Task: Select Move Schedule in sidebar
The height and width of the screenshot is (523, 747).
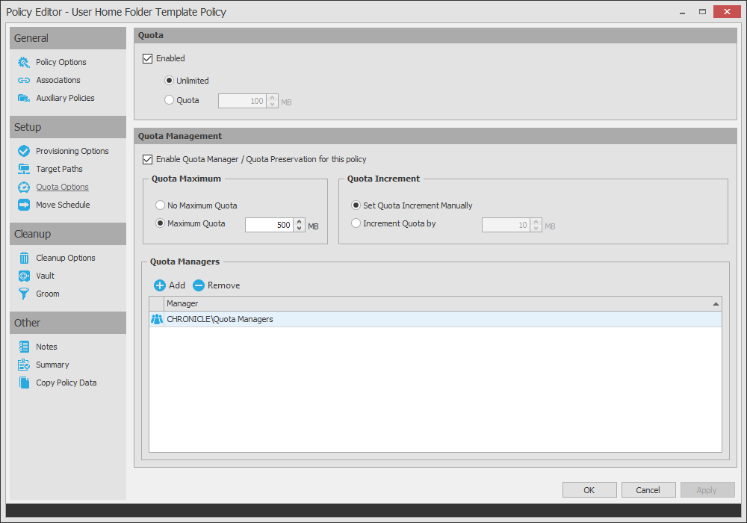Action: pyautogui.click(x=63, y=205)
